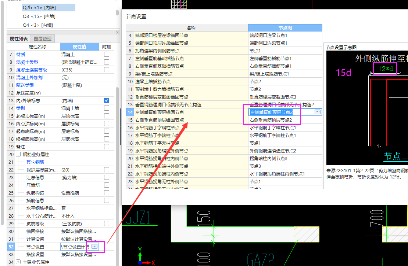408x266 pixels.
Task: Toggle 保护层厚度 attach checkbox
Action: [107, 170]
